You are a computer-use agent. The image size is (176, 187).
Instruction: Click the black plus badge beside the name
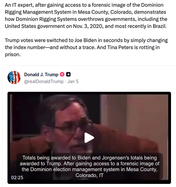coord(68,74)
